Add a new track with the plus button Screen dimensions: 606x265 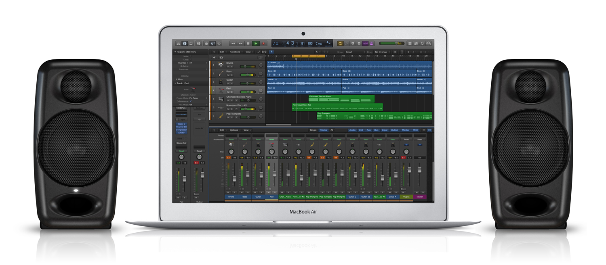click(x=214, y=57)
